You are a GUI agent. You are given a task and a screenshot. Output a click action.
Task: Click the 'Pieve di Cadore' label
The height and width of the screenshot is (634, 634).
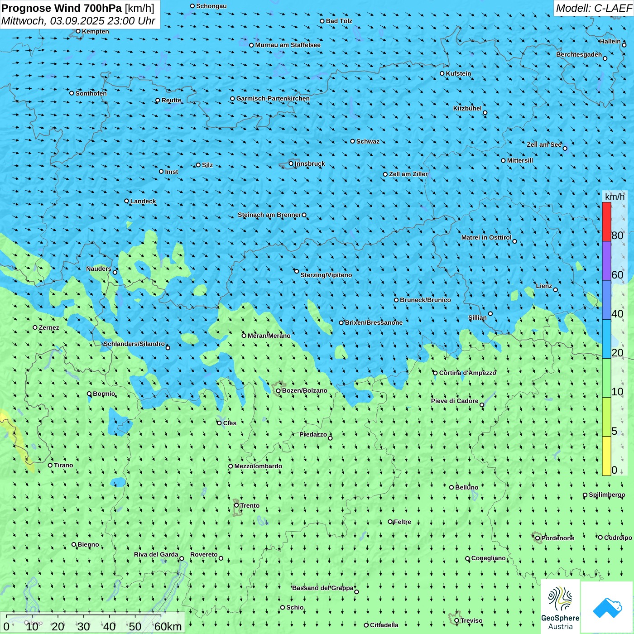[x=455, y=401]
